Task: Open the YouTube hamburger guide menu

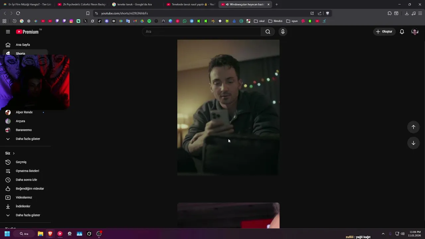Action: pyautogui.click(x=8, y=32)
